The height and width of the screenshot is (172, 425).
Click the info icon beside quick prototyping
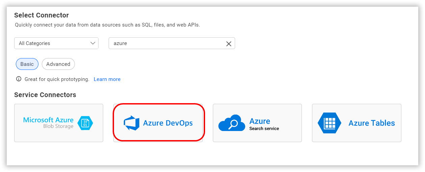(x=19, y=79)
